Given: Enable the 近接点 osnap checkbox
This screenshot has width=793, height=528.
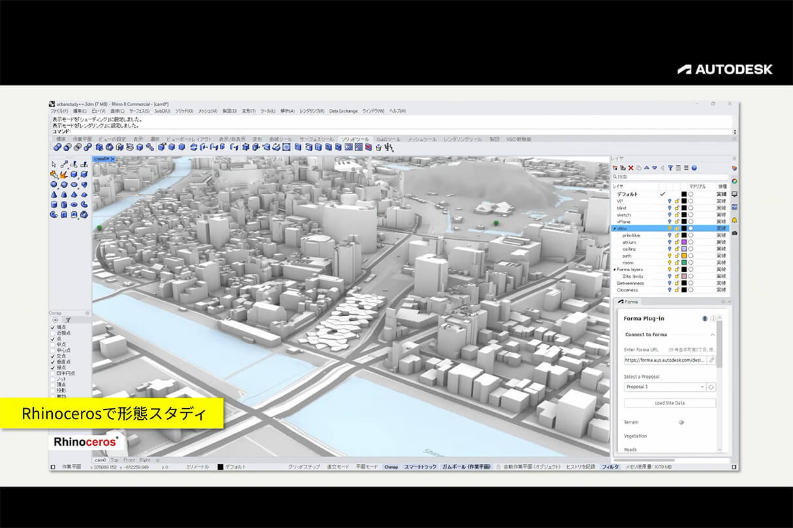Looking at the screenshot, I should pos(53,333).
